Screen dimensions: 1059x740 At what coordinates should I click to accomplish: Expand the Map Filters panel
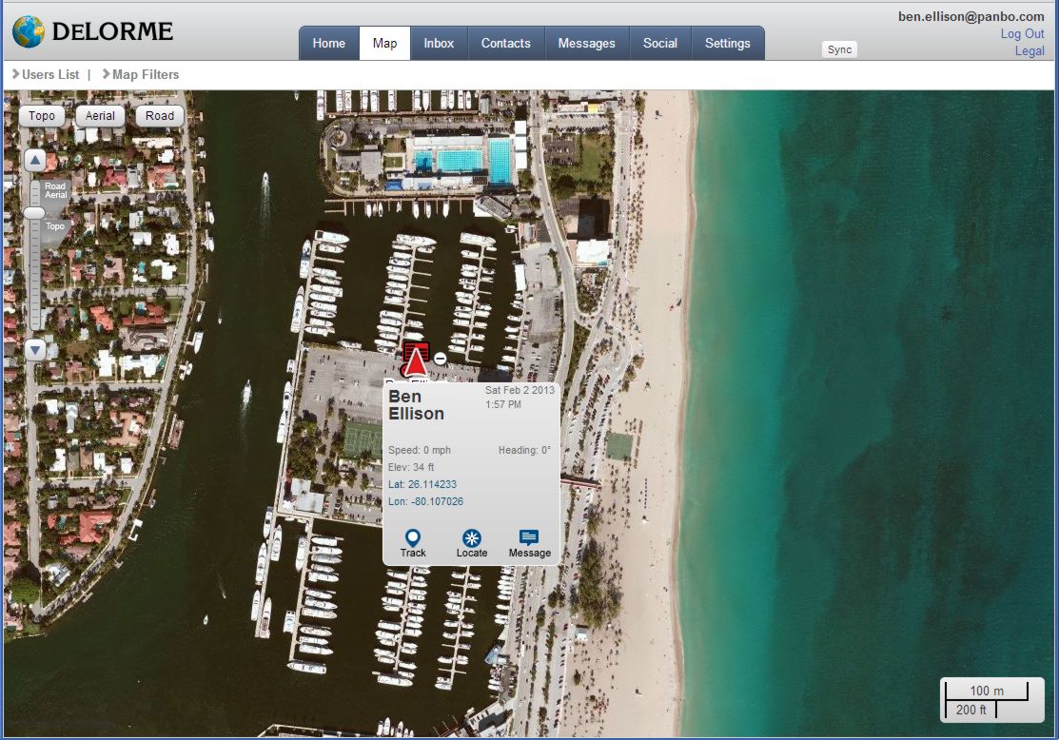coord(141,74)
